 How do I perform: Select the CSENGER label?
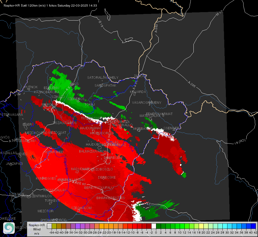point(171,128)
